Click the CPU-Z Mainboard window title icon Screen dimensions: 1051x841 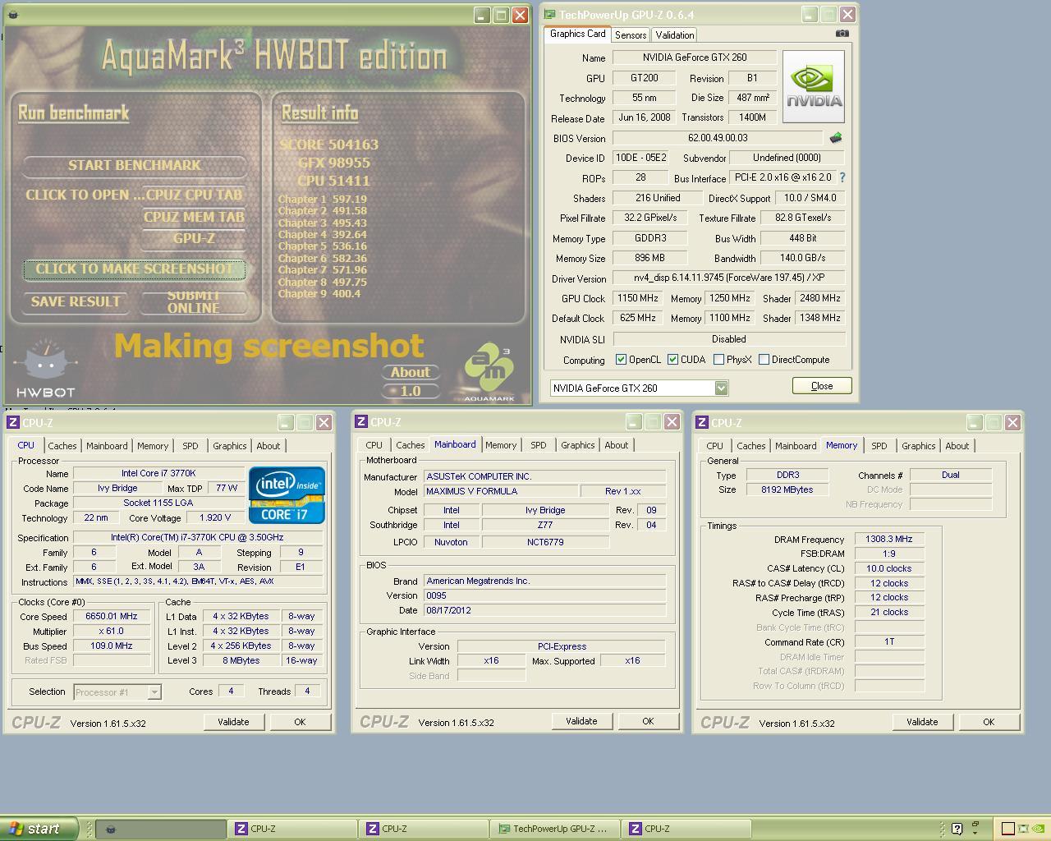[x=360, y=422]
